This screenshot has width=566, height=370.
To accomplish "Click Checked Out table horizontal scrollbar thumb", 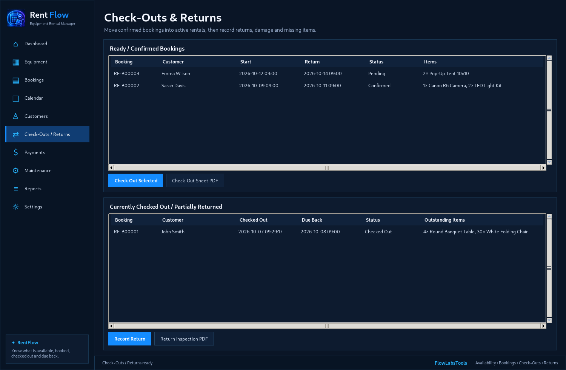I will coord(327,326).
